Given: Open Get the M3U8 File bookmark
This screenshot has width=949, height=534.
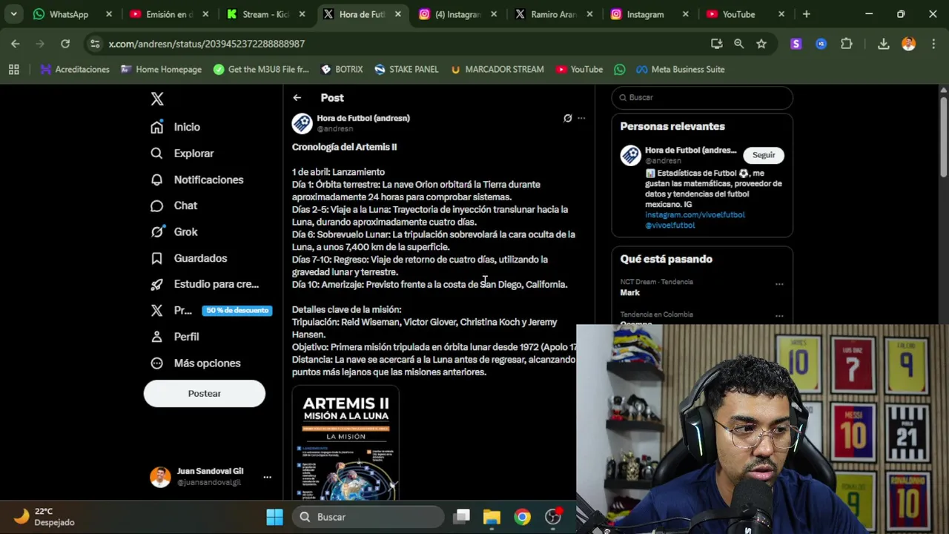Looking at the screenshot, I should click(x=261, y=69).
